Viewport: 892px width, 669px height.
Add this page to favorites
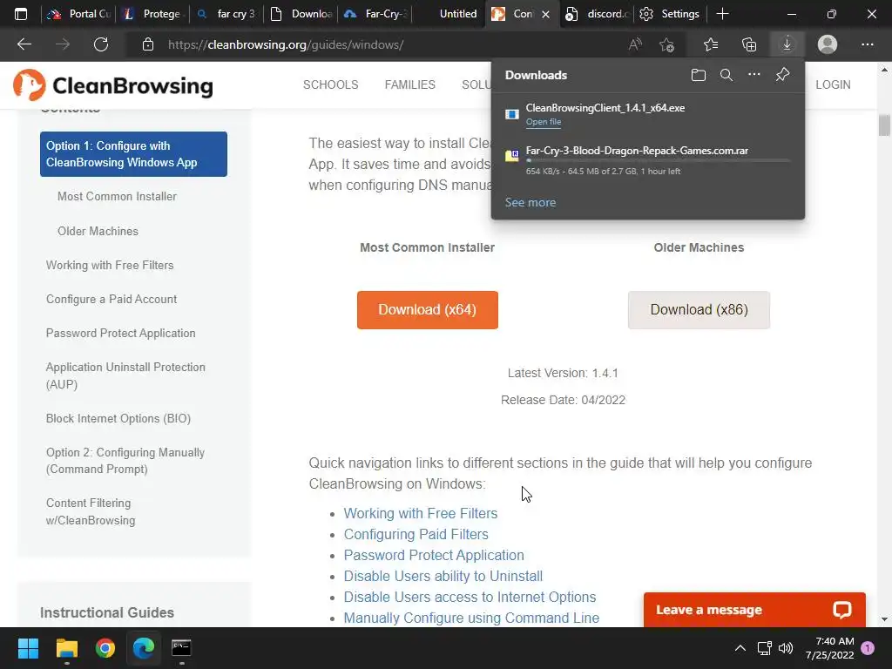click(666, 44)
